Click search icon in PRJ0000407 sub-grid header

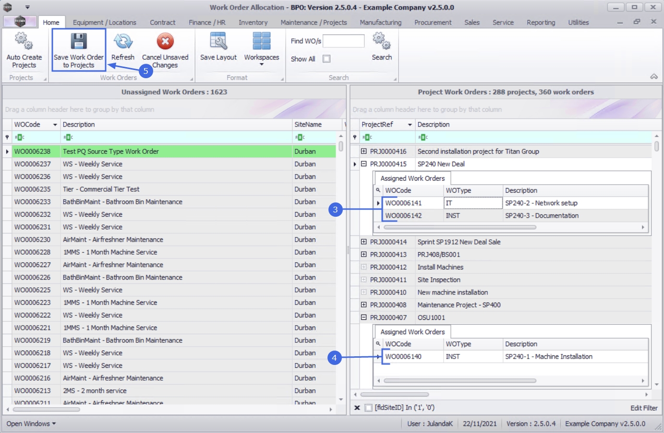coord(378,344)
